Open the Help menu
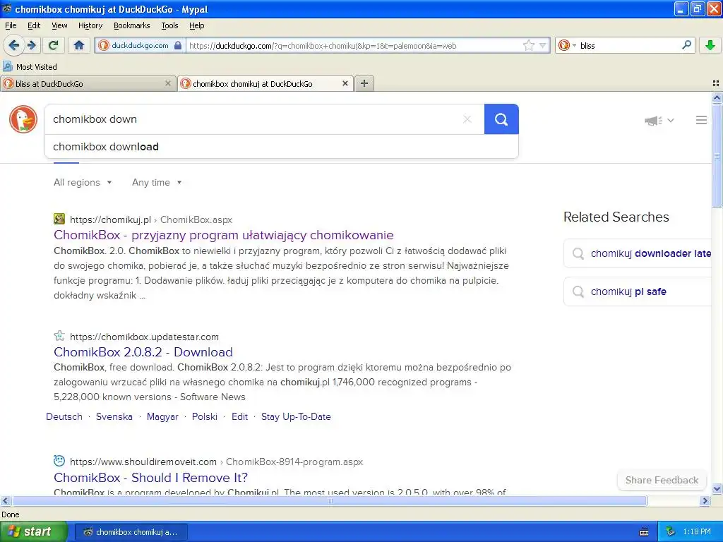 [x=196, y=25]
